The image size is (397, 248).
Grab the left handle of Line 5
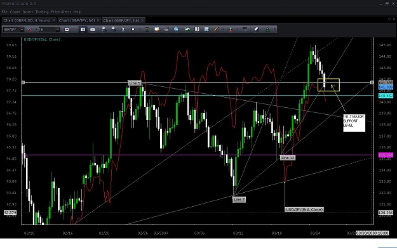pos(23,82)
